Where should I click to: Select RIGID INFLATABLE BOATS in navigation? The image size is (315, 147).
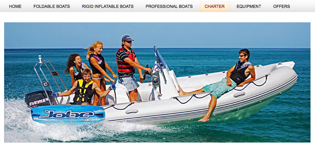point(108,7)
